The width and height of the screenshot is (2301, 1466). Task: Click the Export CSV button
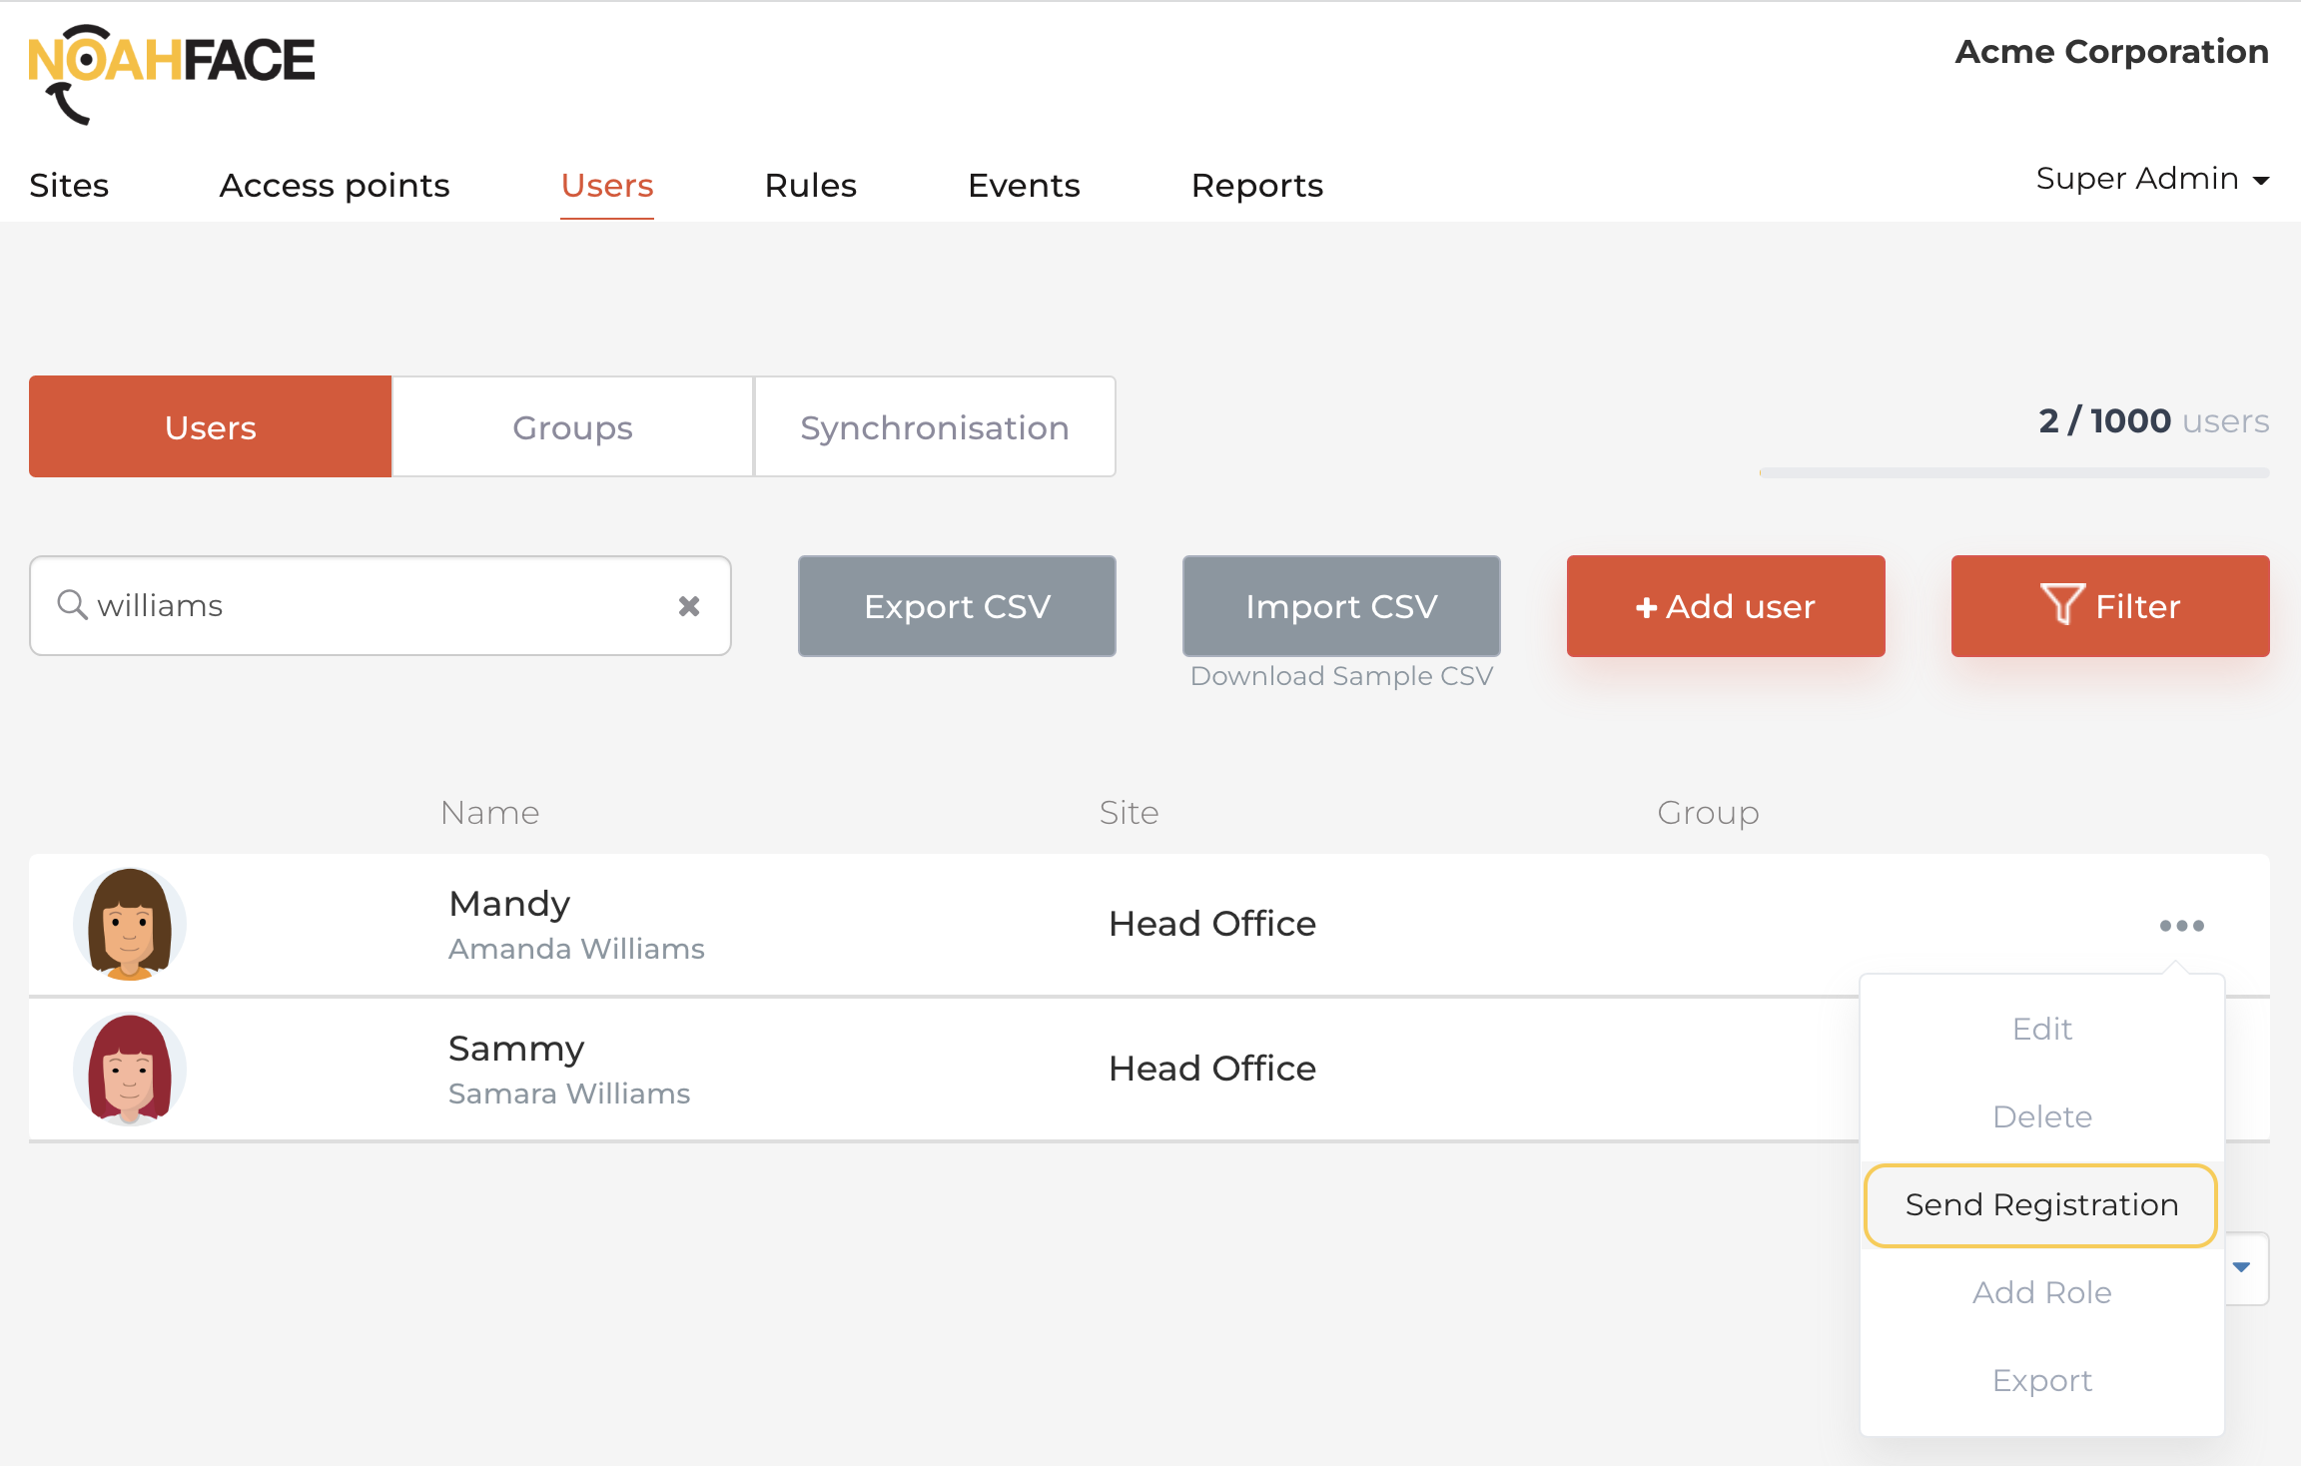click(956, 606)
